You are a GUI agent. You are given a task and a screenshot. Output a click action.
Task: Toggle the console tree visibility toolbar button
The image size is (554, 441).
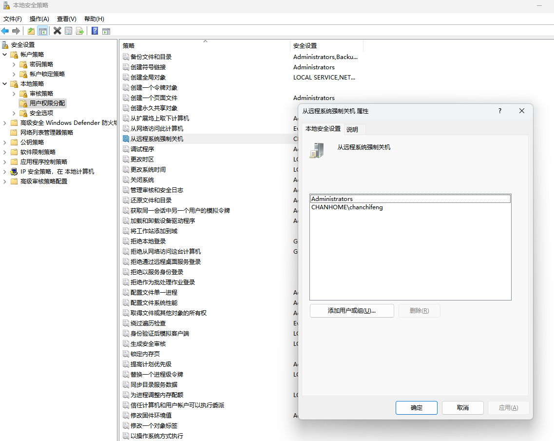tap(42, 30)
